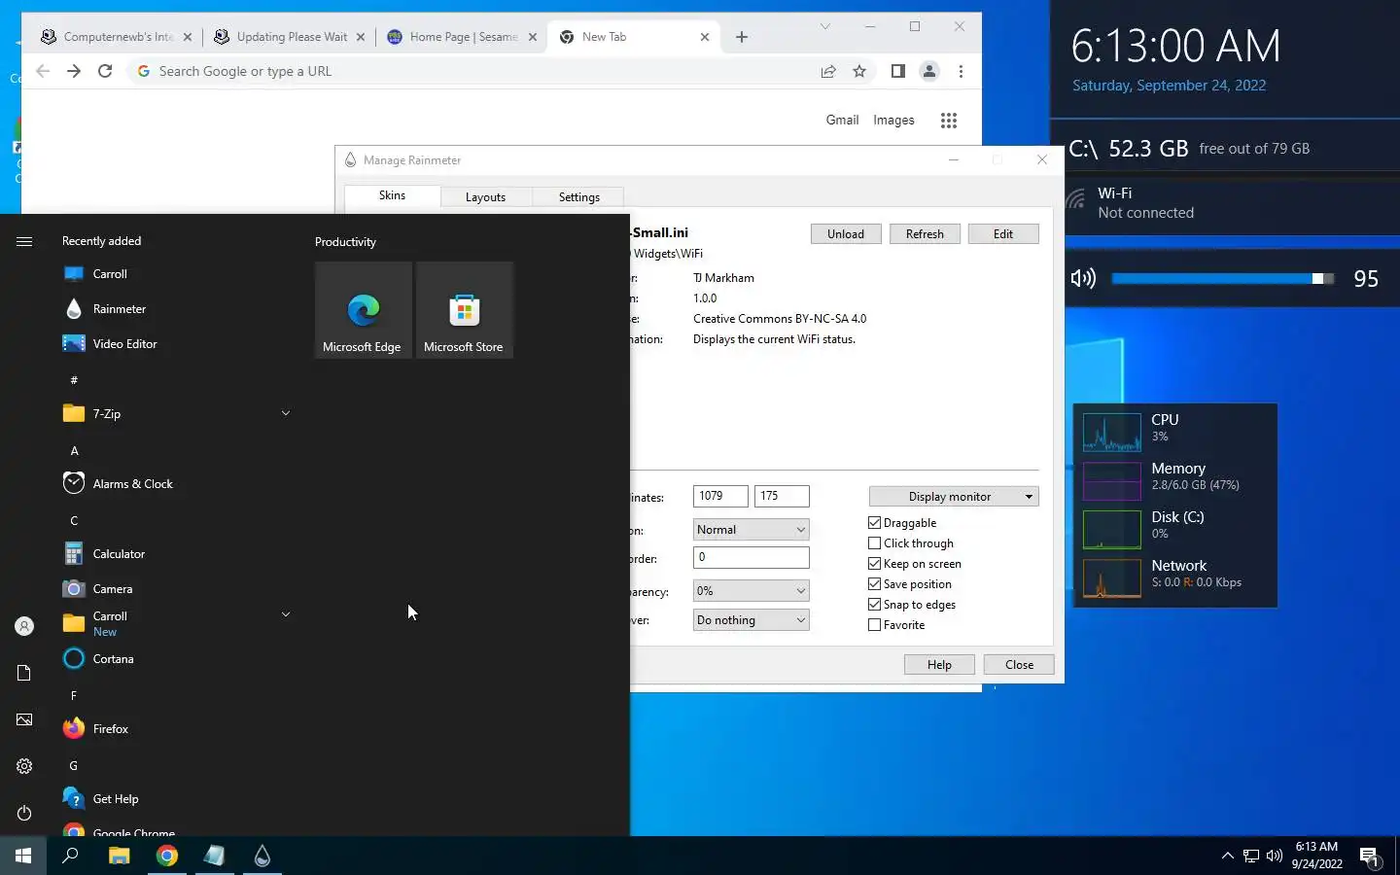This screenshot has height=875, width=1400.
Task: Click the volume slider in desktop widget
Action: [1223, 279]
